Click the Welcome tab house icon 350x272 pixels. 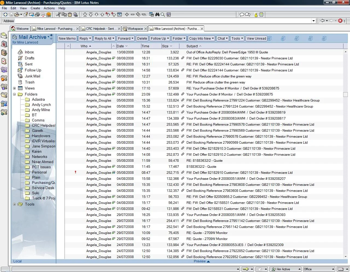[x=13, y=28]
